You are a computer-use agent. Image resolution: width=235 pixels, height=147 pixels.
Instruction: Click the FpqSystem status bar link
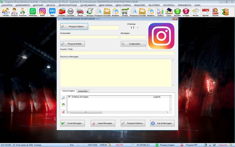(x=223, y=145)
